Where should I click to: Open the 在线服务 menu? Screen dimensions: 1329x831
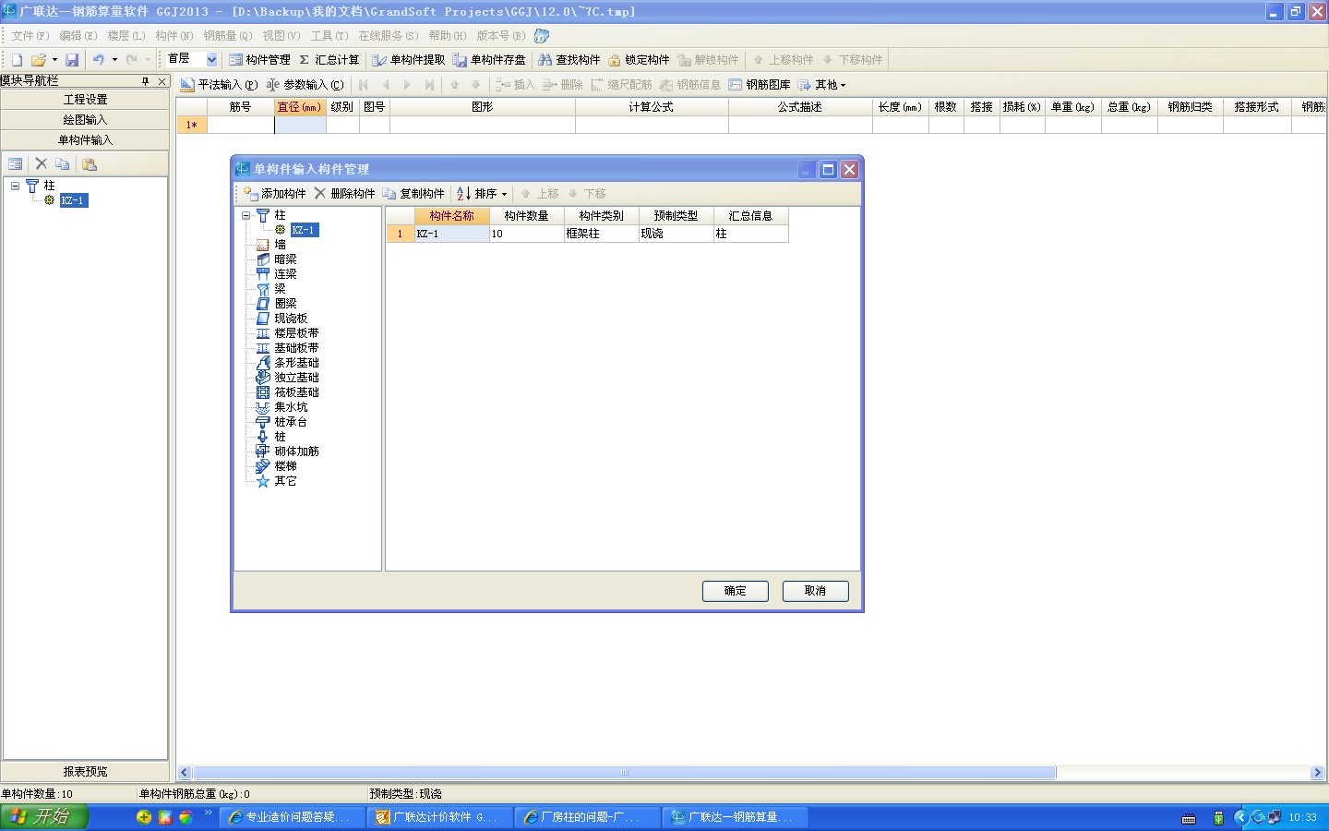[x=388, y=36]
